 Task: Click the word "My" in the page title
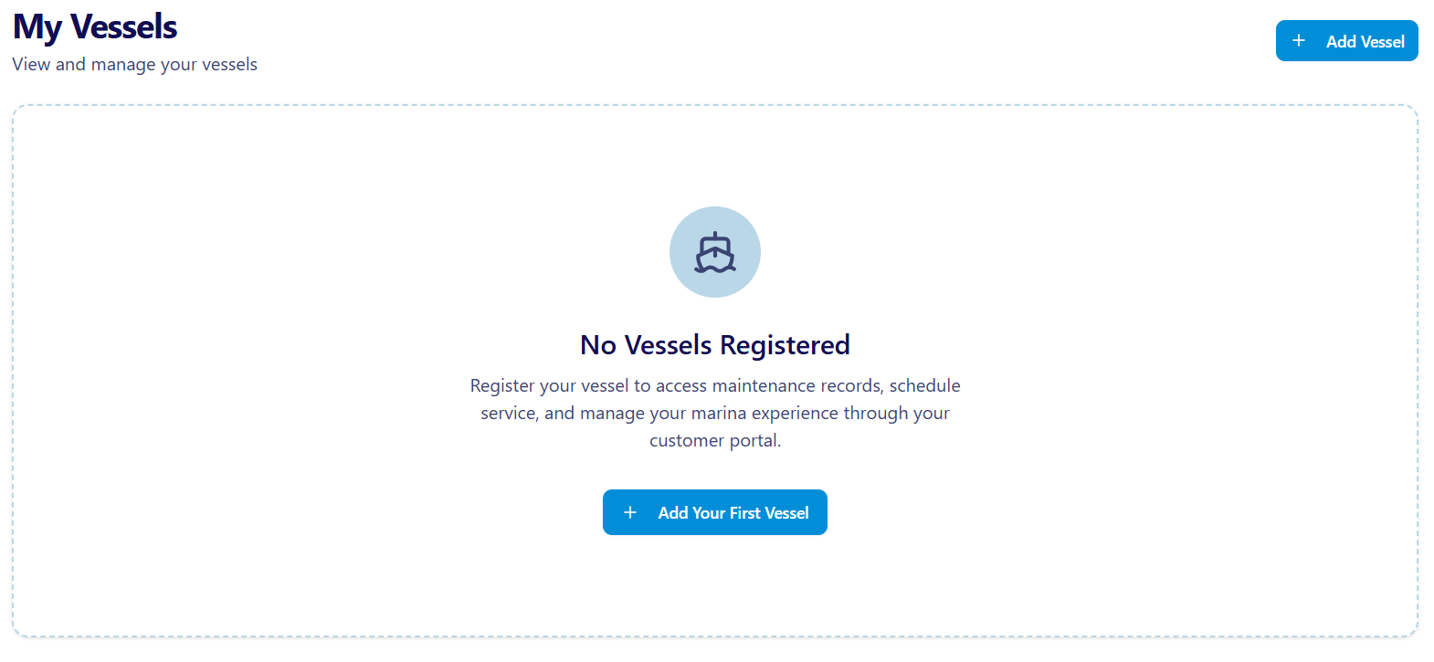click(x=37, y=27)
